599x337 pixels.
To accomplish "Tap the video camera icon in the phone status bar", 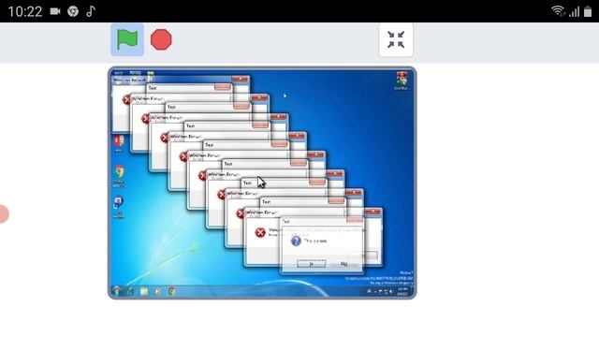I will (x=55, y=11).
